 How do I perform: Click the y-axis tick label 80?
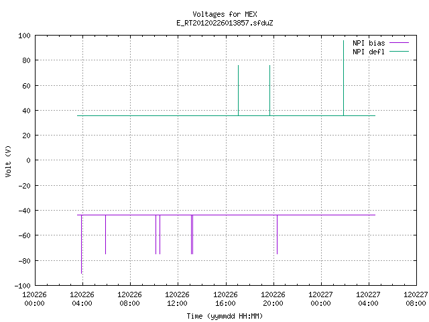tap(26, 60)
